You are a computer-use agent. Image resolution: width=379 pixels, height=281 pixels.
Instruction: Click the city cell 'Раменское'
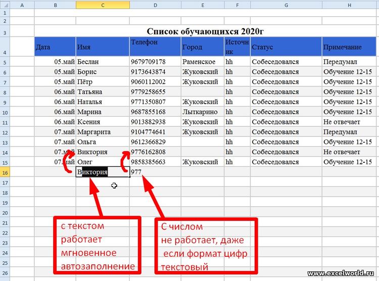[x=203, y=62]
